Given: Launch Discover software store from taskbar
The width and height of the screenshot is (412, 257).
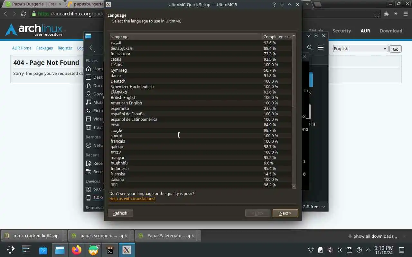Looking at the screenshot, I should 43,250.
